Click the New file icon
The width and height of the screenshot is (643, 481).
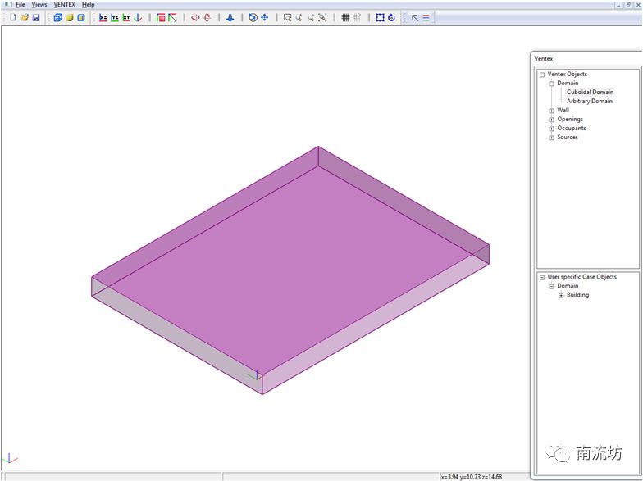(13, 17)
